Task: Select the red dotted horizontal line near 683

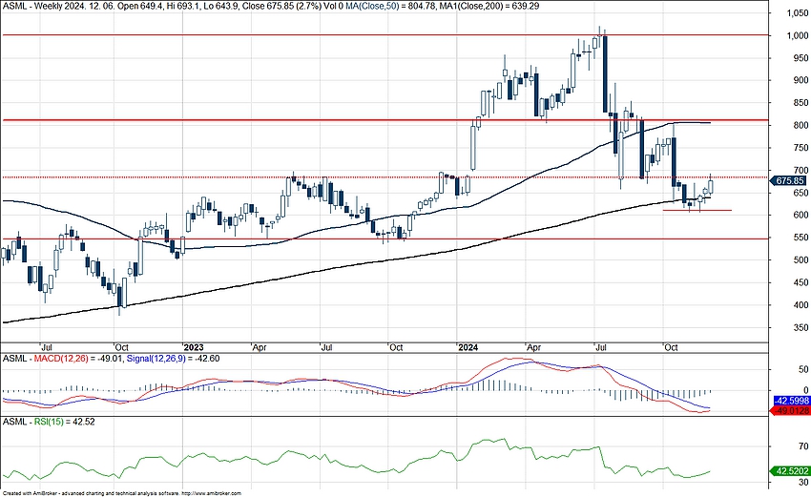Action: [286, 177]
